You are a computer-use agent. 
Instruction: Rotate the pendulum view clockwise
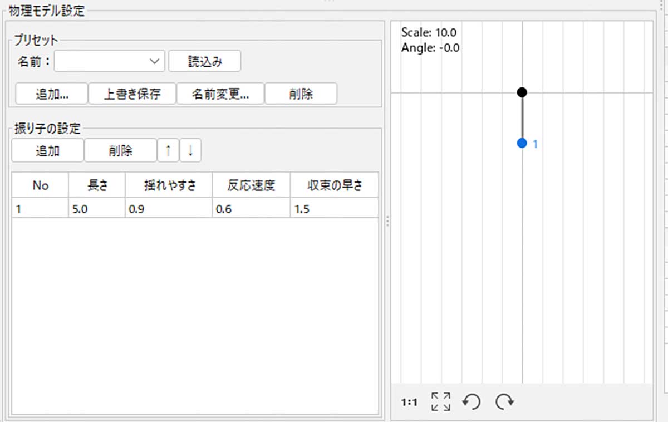pyautogui.click(x=504, y=401)
